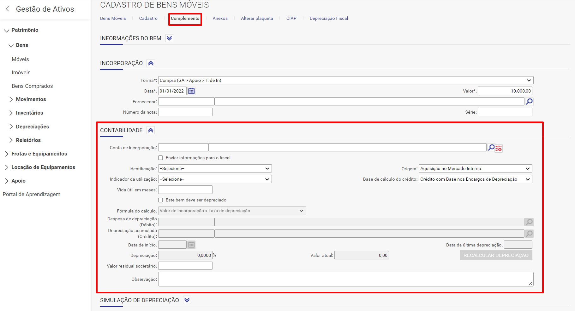Expand the Relatórios menu

11,140
